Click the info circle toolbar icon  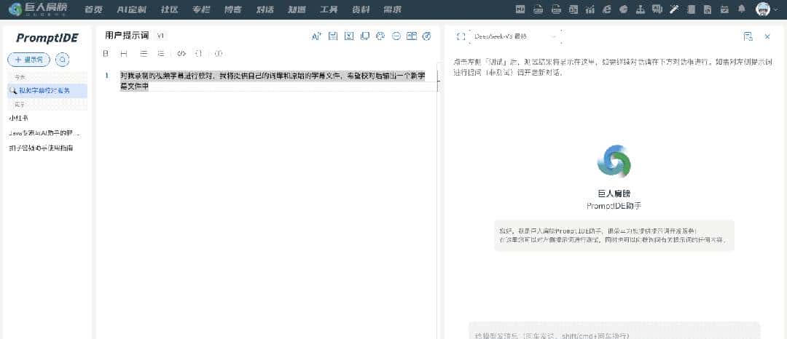coord(219,53)
